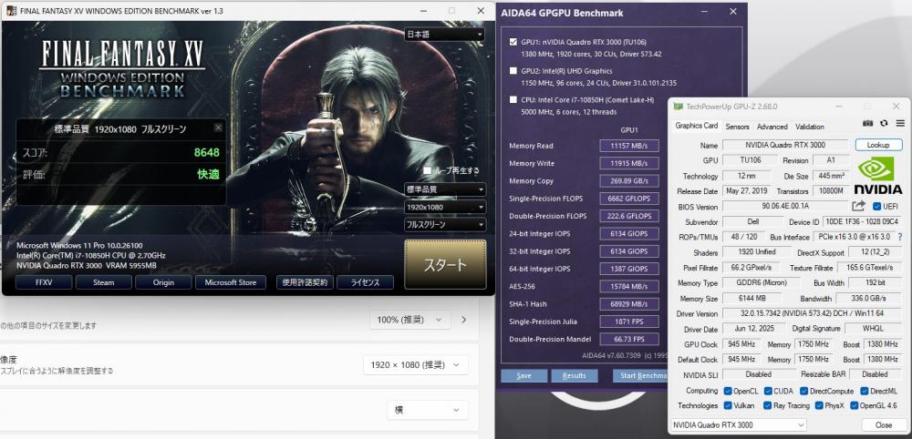Expand the 標準品質 quality dropdown
912x439 pixels.
(x=445, y=189)
